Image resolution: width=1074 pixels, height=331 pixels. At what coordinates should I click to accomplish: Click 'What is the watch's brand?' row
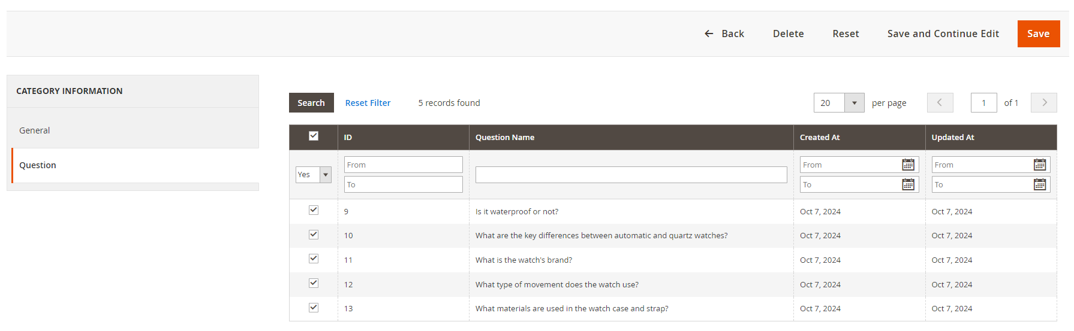(x=673, y=260)
